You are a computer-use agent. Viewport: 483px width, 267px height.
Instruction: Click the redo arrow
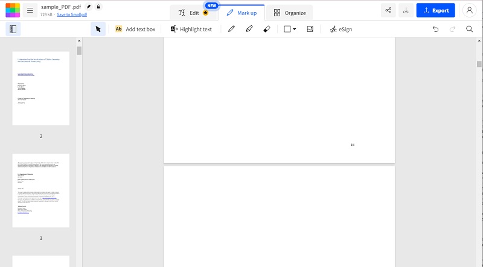[452, 29]
